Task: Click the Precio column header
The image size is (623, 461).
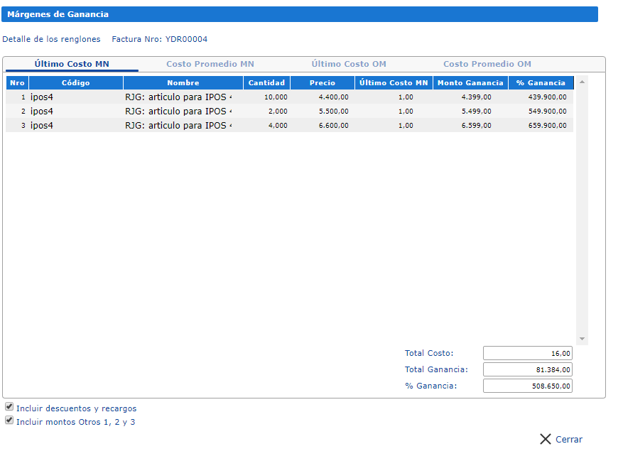Action: [322, 83]
